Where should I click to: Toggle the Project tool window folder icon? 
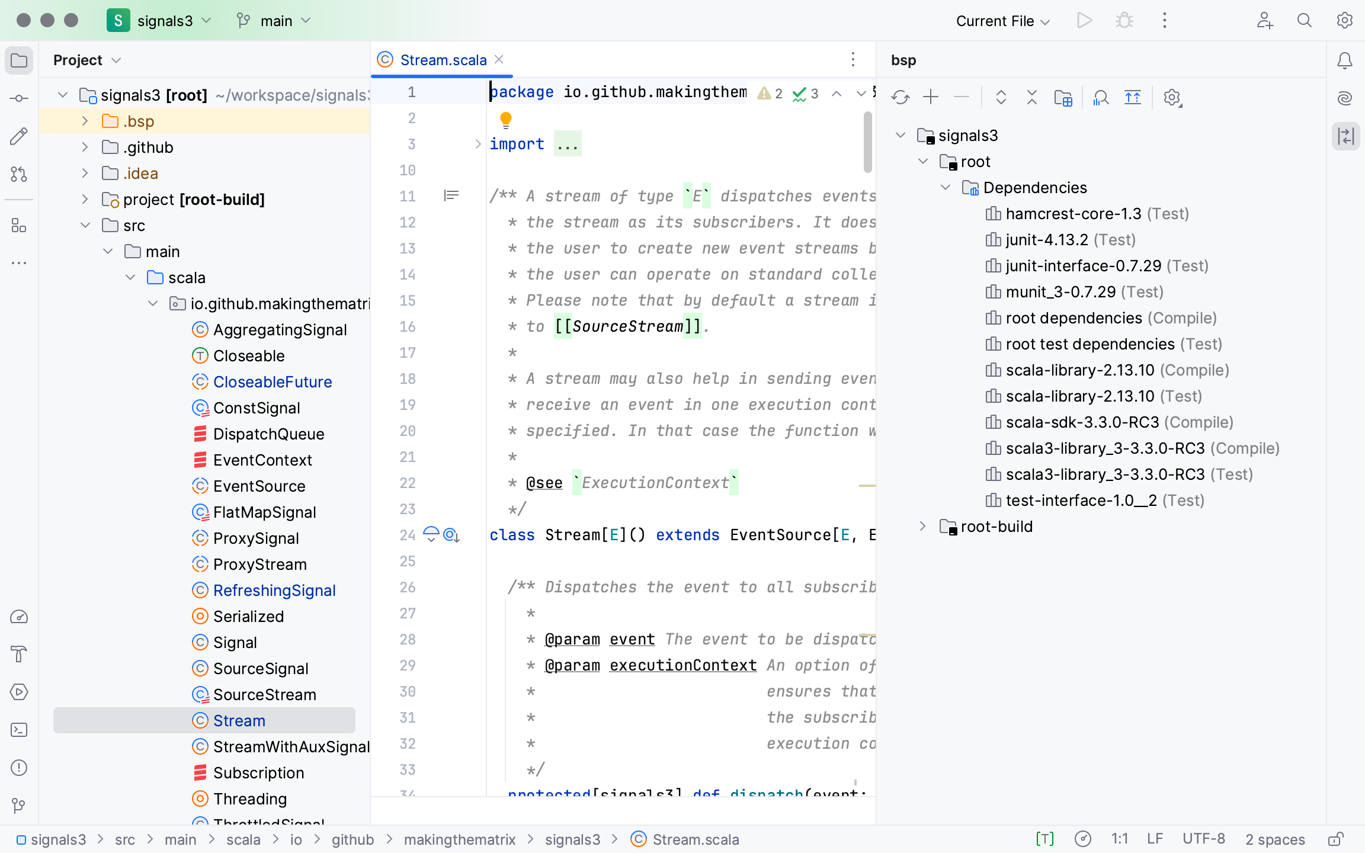19,60
